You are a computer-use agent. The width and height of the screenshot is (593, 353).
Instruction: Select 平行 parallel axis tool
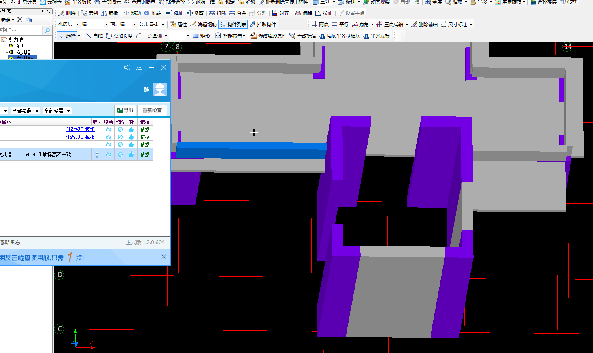(340, 24)
